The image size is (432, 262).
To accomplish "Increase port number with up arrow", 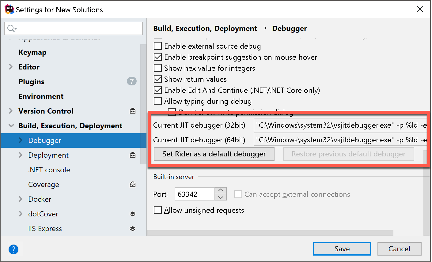I will click(x=221, y=190).
